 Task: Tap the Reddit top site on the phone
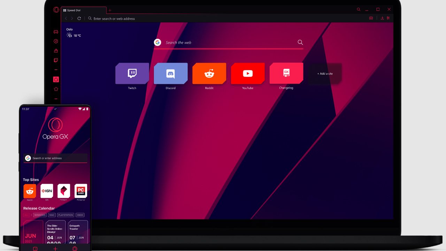coord(30,191)
